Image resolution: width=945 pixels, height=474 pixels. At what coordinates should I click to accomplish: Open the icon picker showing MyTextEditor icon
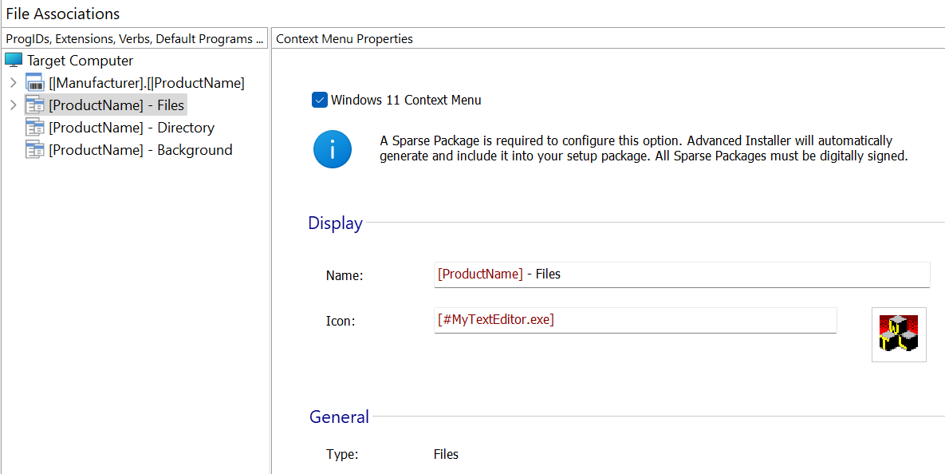coord(899,334)
